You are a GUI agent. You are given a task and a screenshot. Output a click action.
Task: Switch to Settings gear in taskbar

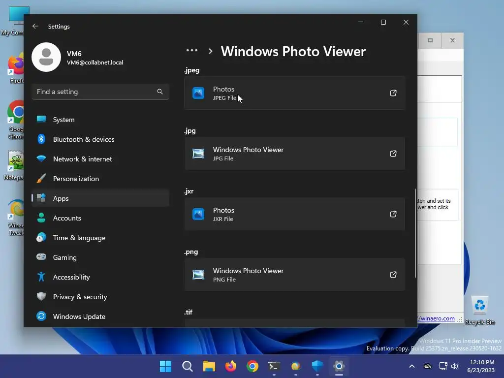[x=339, y=366]
